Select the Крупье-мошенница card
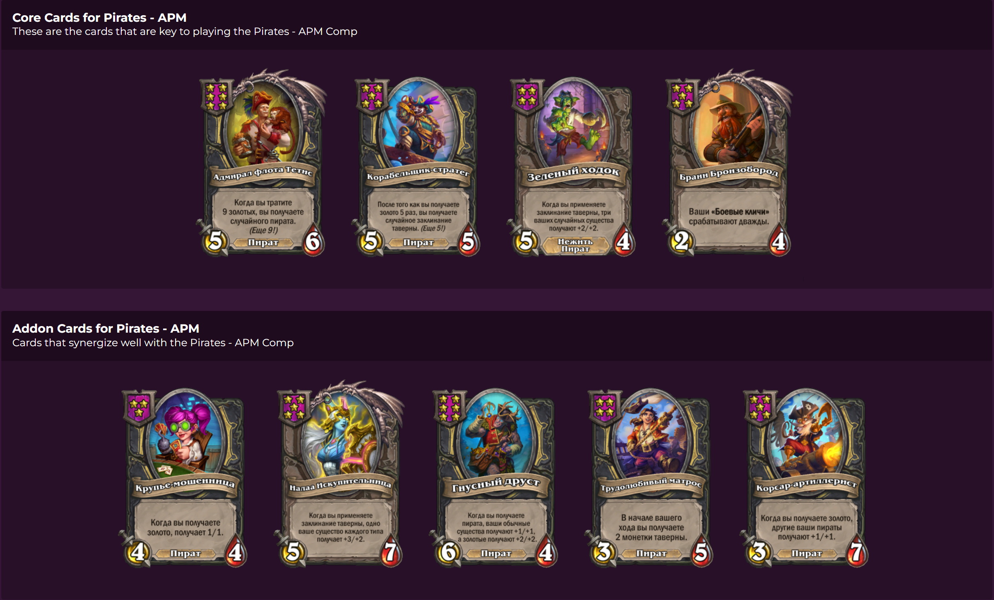Screen dimensions: 994x600 pyautogui.click(x=185, y=478)
